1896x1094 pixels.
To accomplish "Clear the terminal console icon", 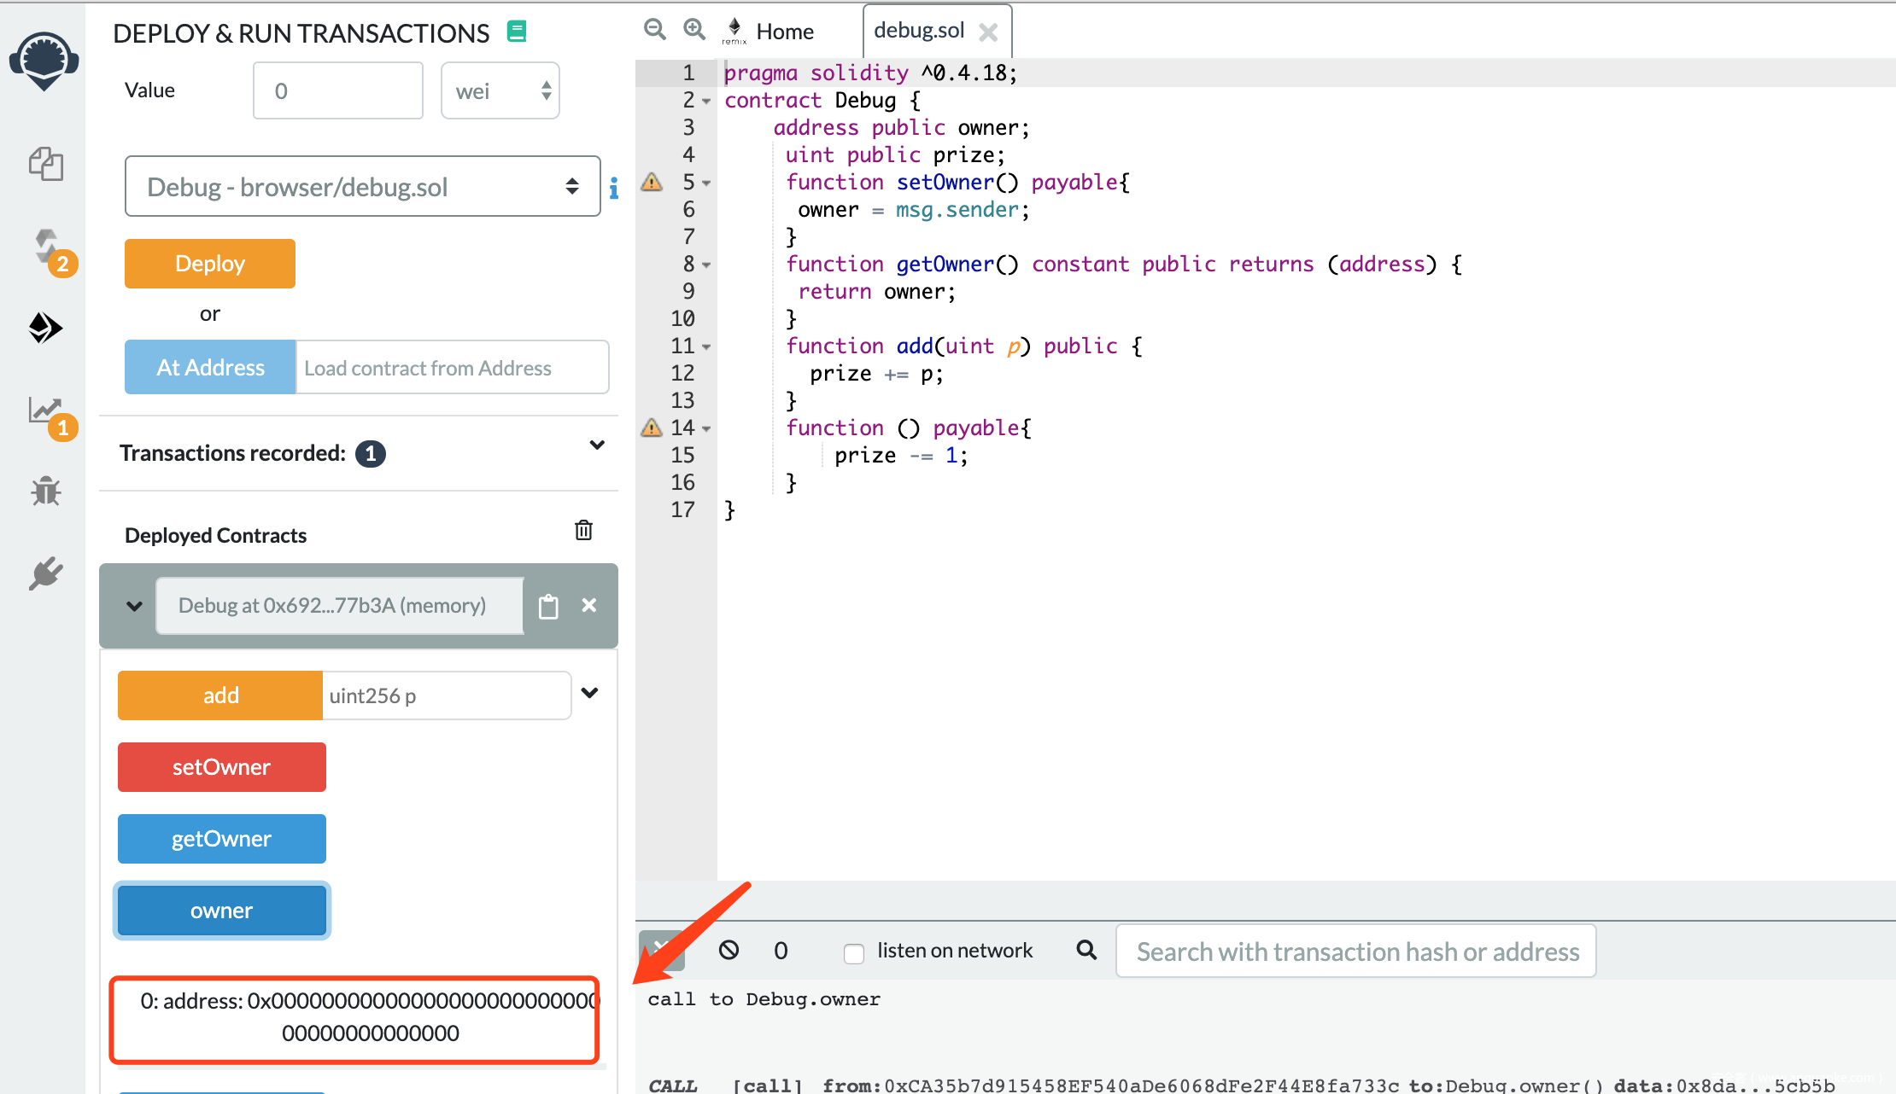I will coord(729,950).
